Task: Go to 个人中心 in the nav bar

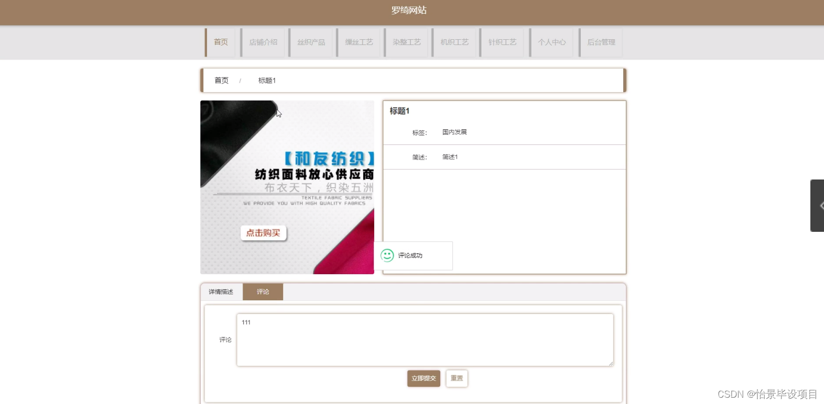Action: coord(551,42)
